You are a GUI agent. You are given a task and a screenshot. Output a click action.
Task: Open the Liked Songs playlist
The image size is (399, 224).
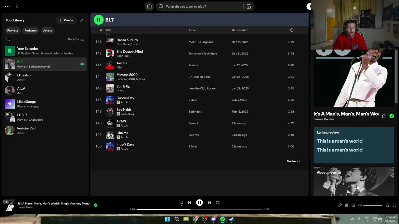click(45, 104)
